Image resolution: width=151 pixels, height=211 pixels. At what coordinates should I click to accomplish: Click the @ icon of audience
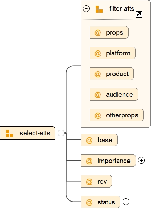click(98, 95)
